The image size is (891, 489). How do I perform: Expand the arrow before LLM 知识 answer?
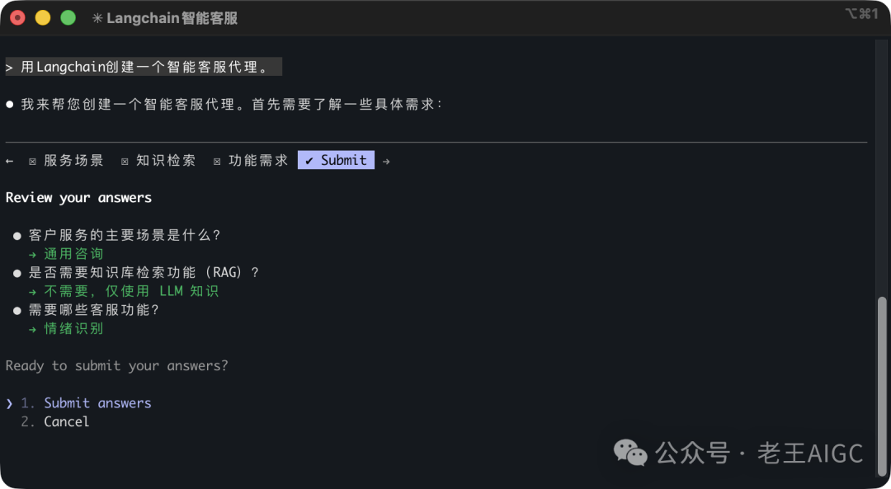pos(33,290)
